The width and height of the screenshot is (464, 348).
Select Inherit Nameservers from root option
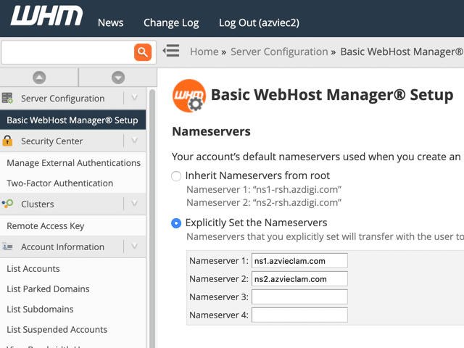pyautogui.click(x=176, y=175)
